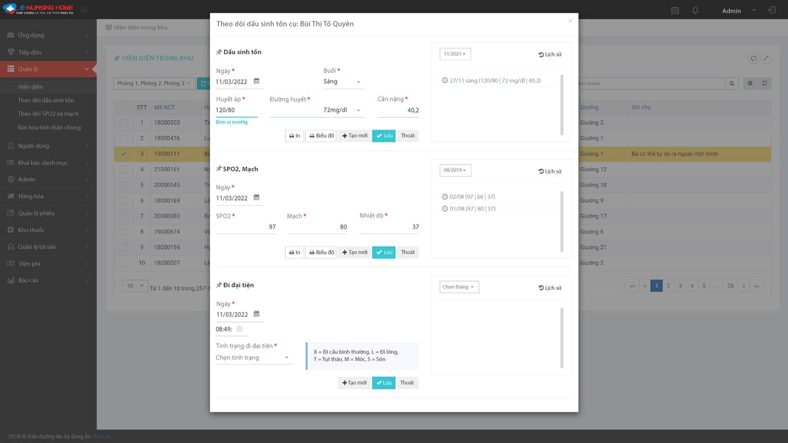The image size is (788, 443).
Task: Click Tạo mới in Đi đại tiện section
Action: pyautogui.click(x=355, y=383)
